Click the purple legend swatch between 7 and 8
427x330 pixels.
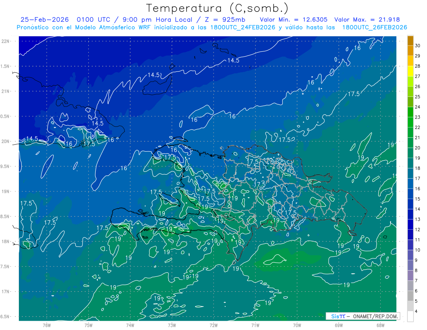pyautogui.click(x=410, y=276)
